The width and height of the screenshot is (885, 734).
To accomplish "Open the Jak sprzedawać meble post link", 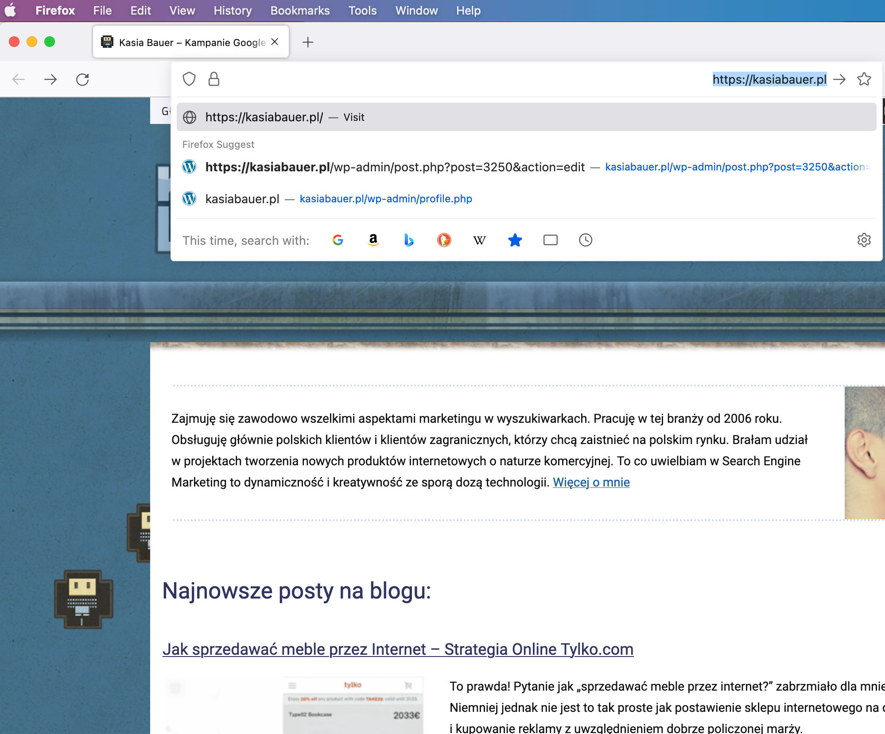I will tap(398, 649).
